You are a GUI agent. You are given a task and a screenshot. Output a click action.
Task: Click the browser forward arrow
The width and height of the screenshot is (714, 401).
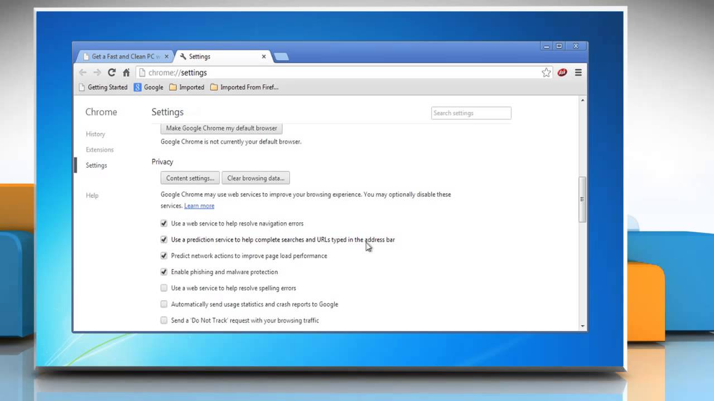pyautogui.click(x=97, y=72)
